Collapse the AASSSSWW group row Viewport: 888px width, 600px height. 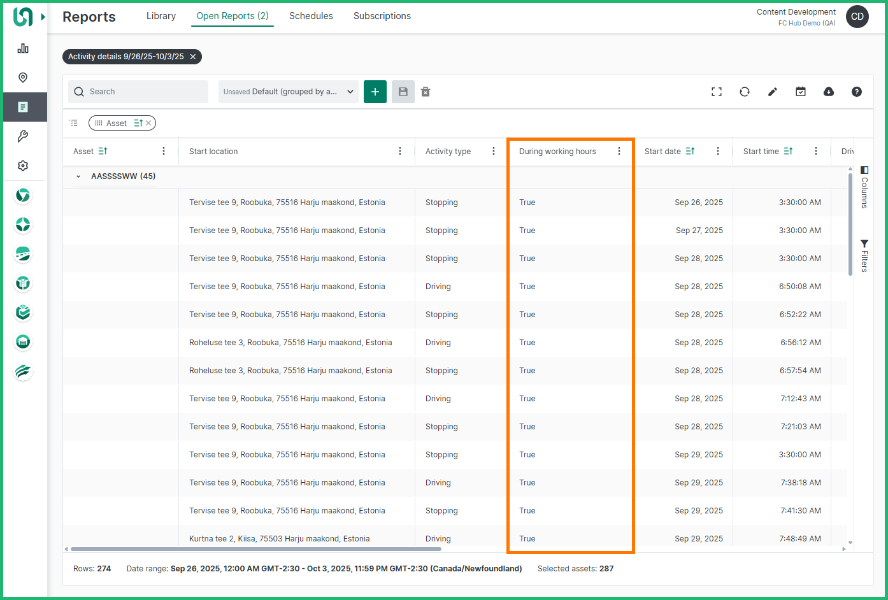(x=78, y=176)
